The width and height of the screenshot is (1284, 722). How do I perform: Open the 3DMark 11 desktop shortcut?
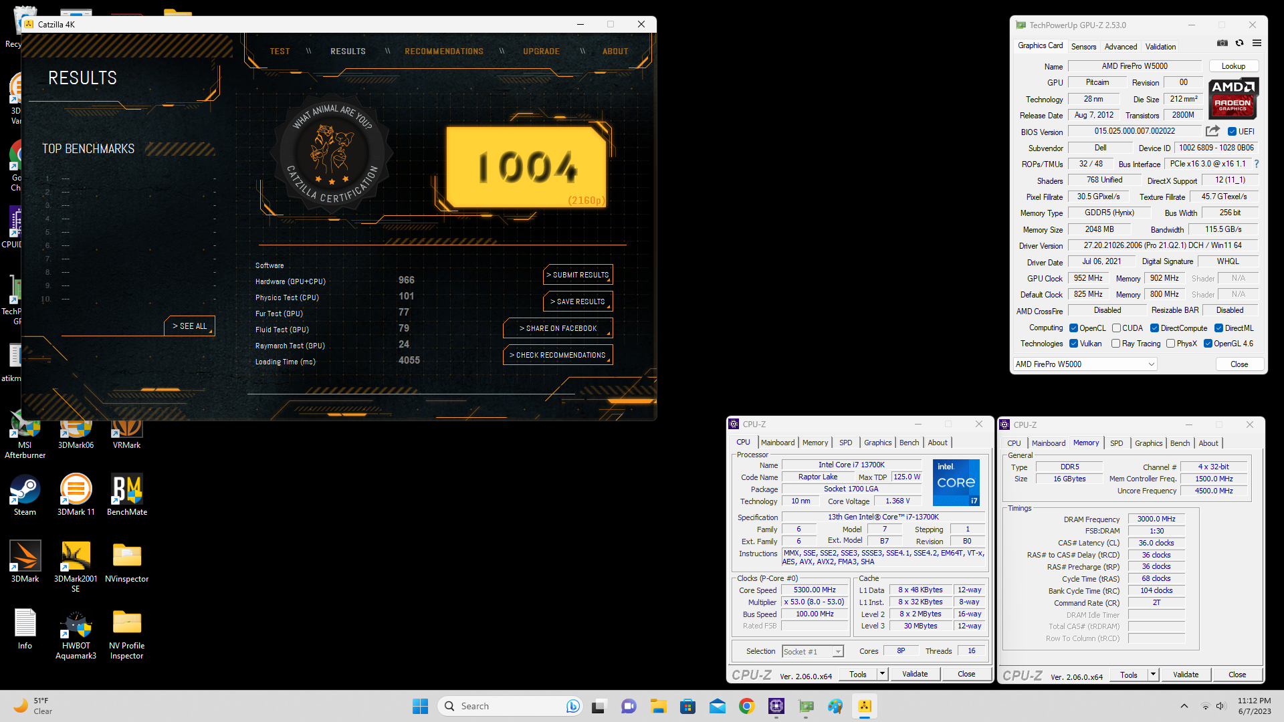tap(76, 495)
